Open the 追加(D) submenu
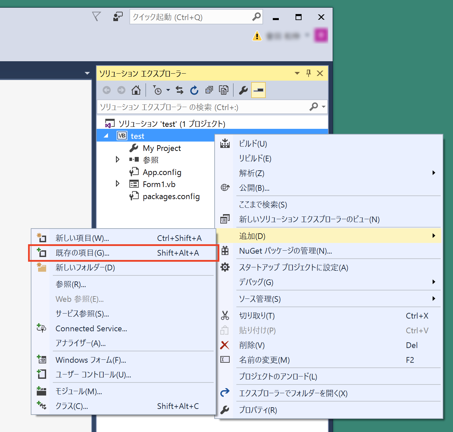Screen dimensions: 453x432 click(x=329, y=236)
